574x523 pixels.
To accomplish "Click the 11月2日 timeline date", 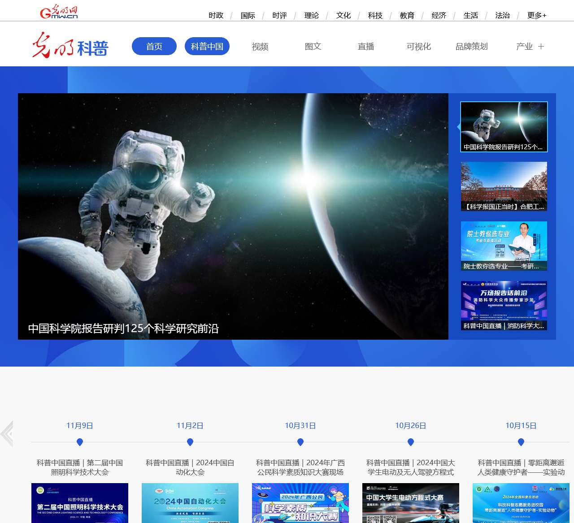I will (x=190, y=425).
